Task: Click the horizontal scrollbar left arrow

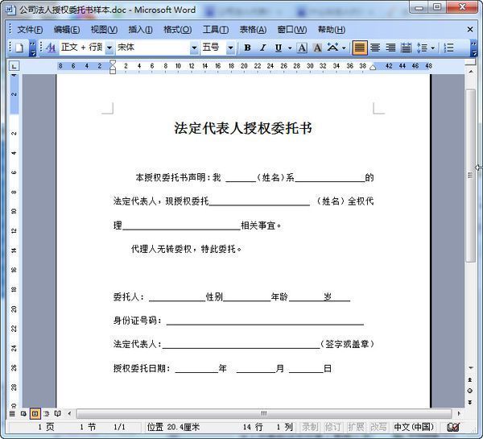Action: tap(69, 414)
